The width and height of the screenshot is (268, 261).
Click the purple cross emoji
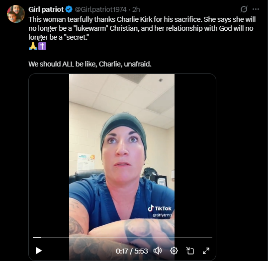coord(42,46)
